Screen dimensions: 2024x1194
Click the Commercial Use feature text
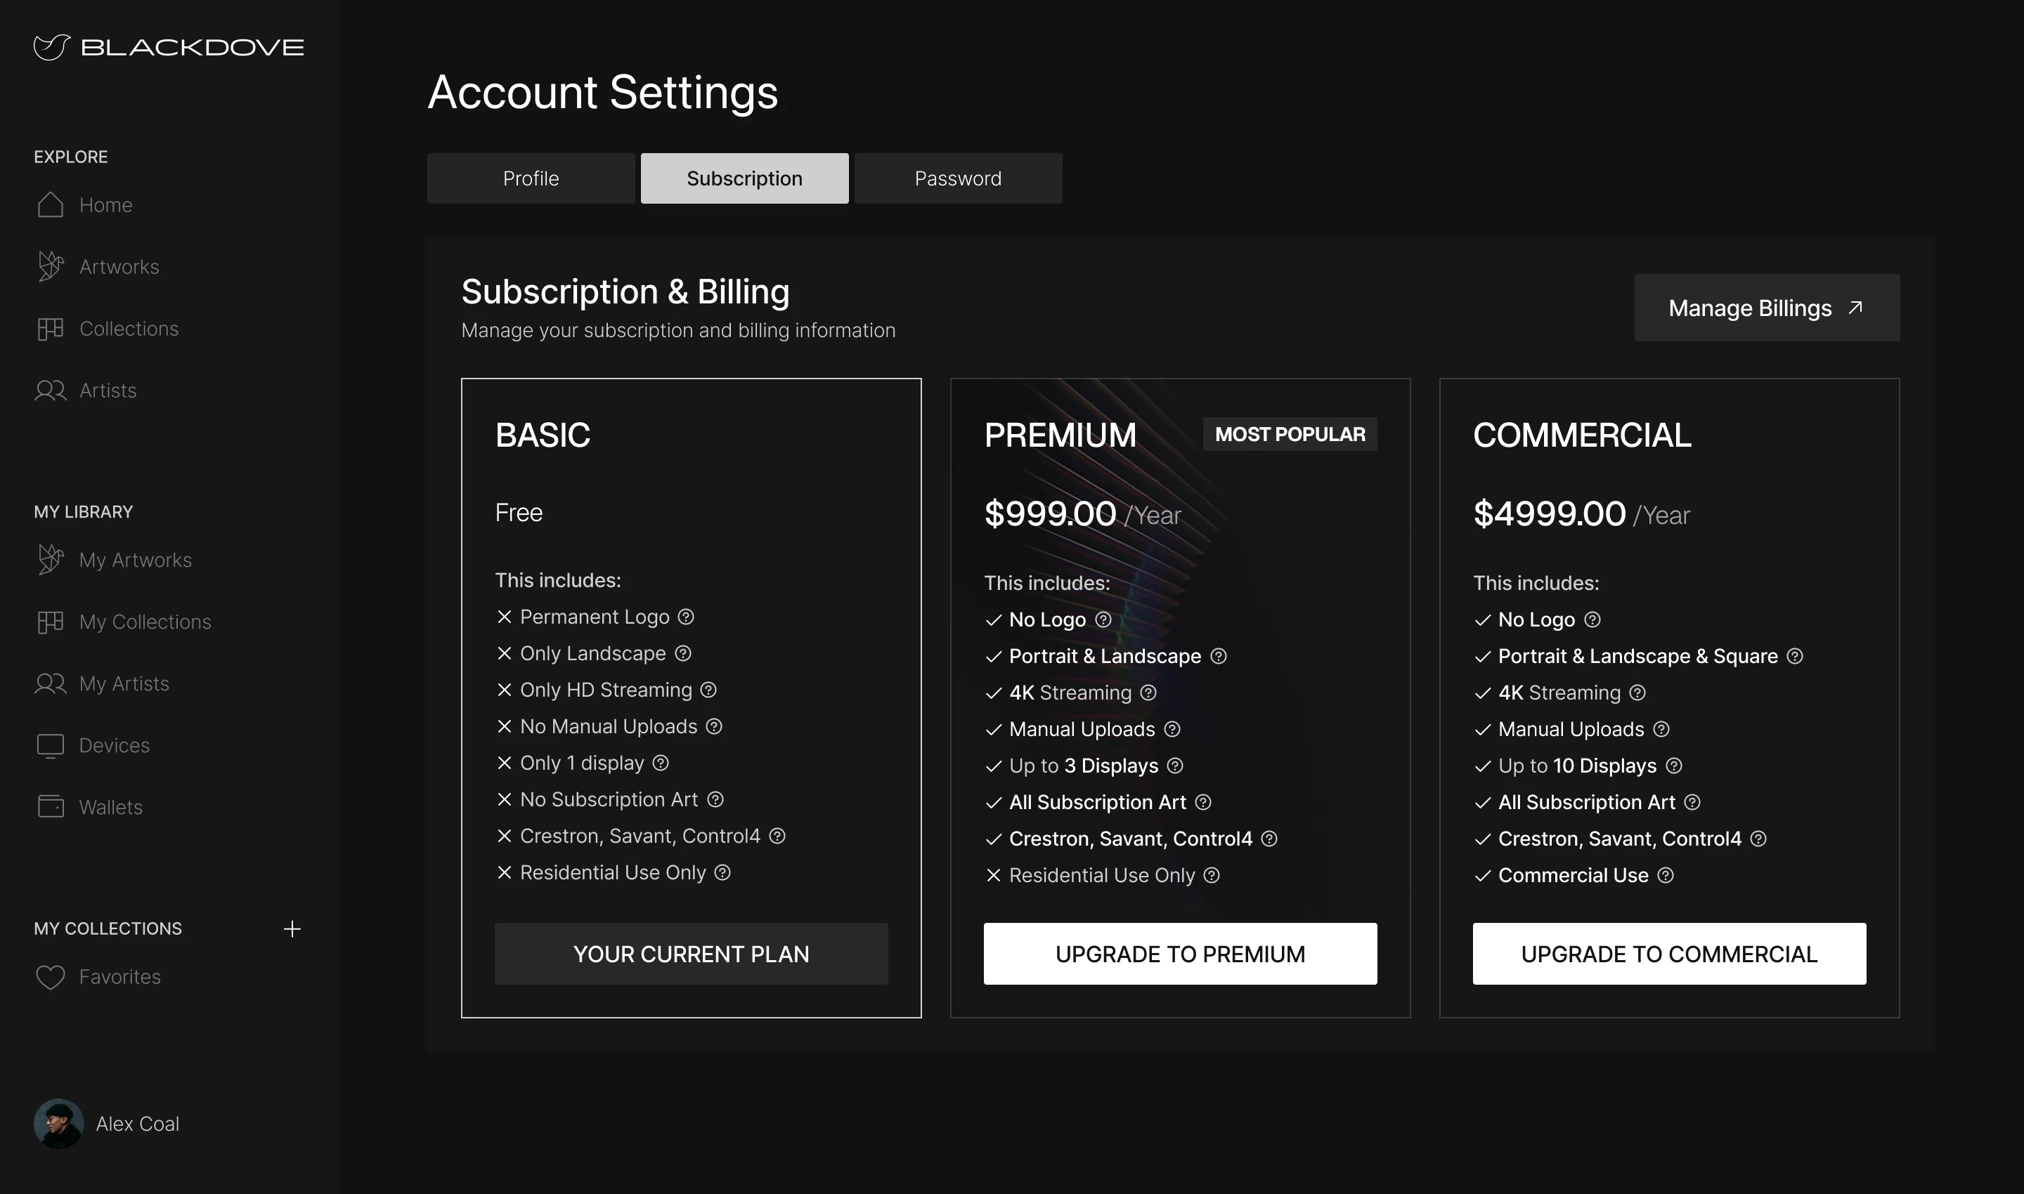pyautogui.click(x=1573, y=875)
